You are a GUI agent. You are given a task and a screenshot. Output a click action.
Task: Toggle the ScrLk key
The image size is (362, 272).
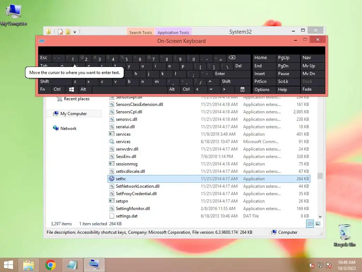(287, 81)
